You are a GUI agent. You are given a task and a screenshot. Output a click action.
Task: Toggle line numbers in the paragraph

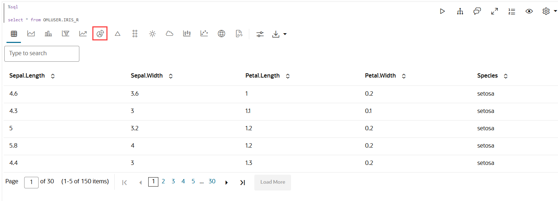(x=511, y=11)
